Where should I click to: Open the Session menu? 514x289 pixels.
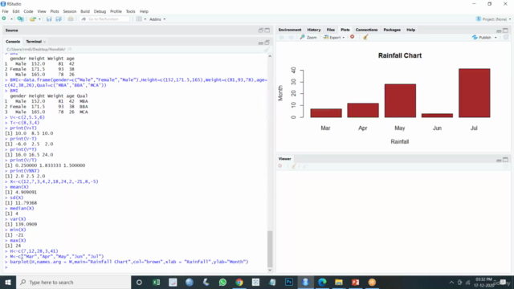(70, 11)
